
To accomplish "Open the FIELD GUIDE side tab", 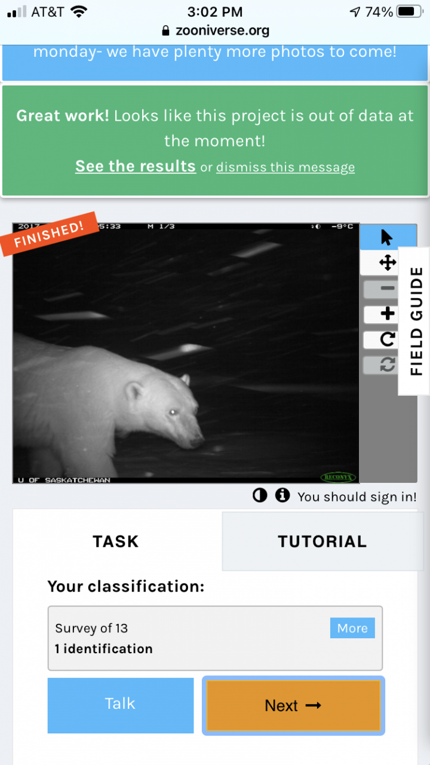I will 415,321.
